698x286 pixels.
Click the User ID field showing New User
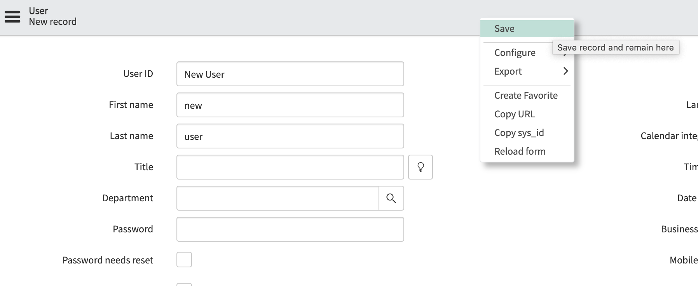pos(290,74)
